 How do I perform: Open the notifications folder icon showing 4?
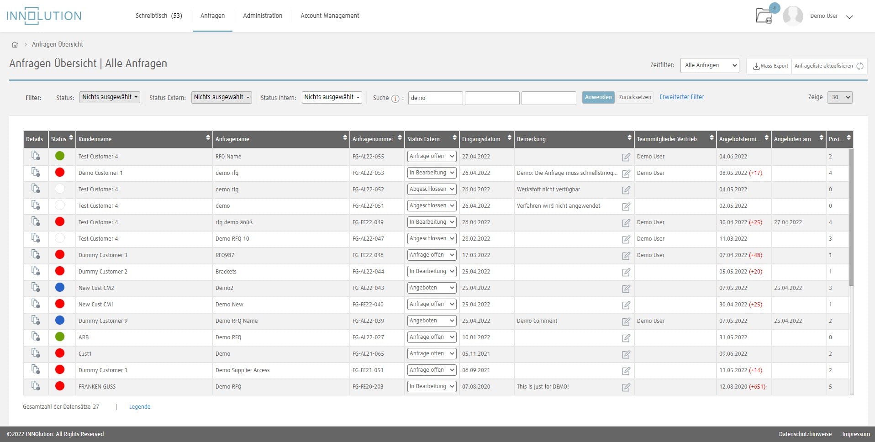pos(764,16)
